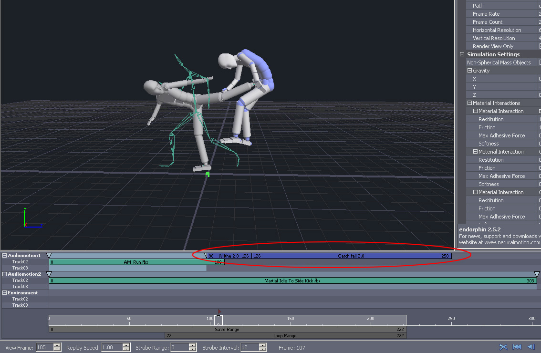541x353 pixels.
Task: Select Track03 under Audiomotion1
Action: point(20,268)
